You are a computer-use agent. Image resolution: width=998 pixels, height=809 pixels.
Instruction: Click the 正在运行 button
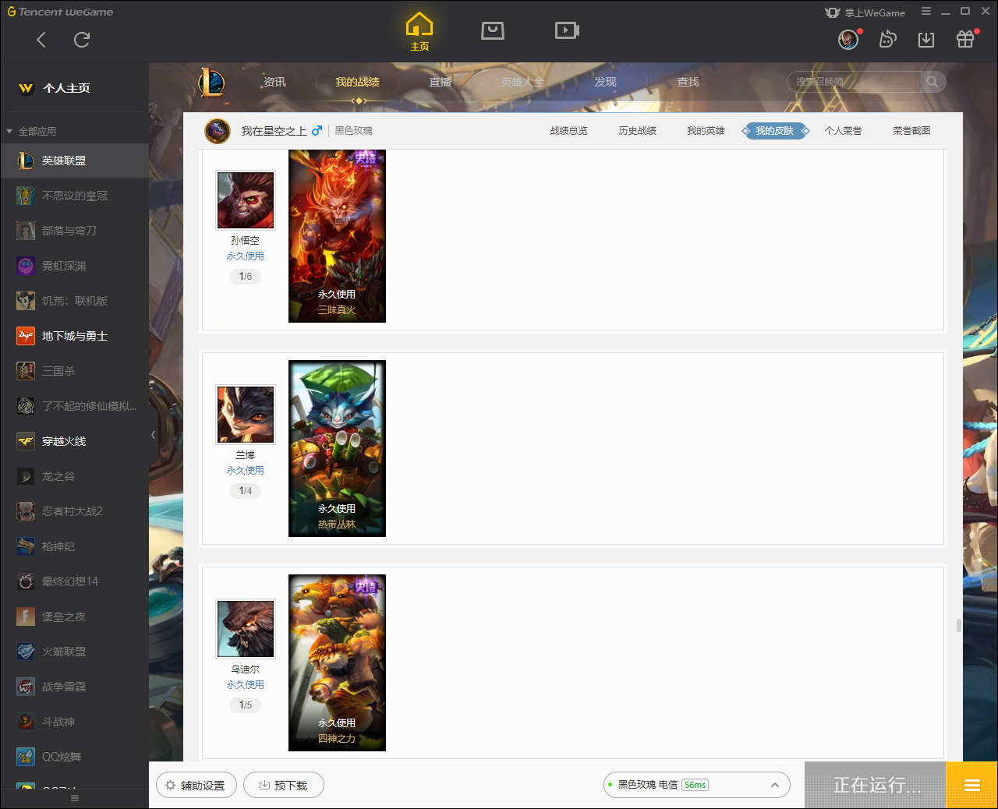pyautogui.click(x=875, y=785)
